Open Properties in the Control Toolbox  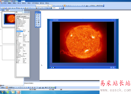click(x=36, y=14)
